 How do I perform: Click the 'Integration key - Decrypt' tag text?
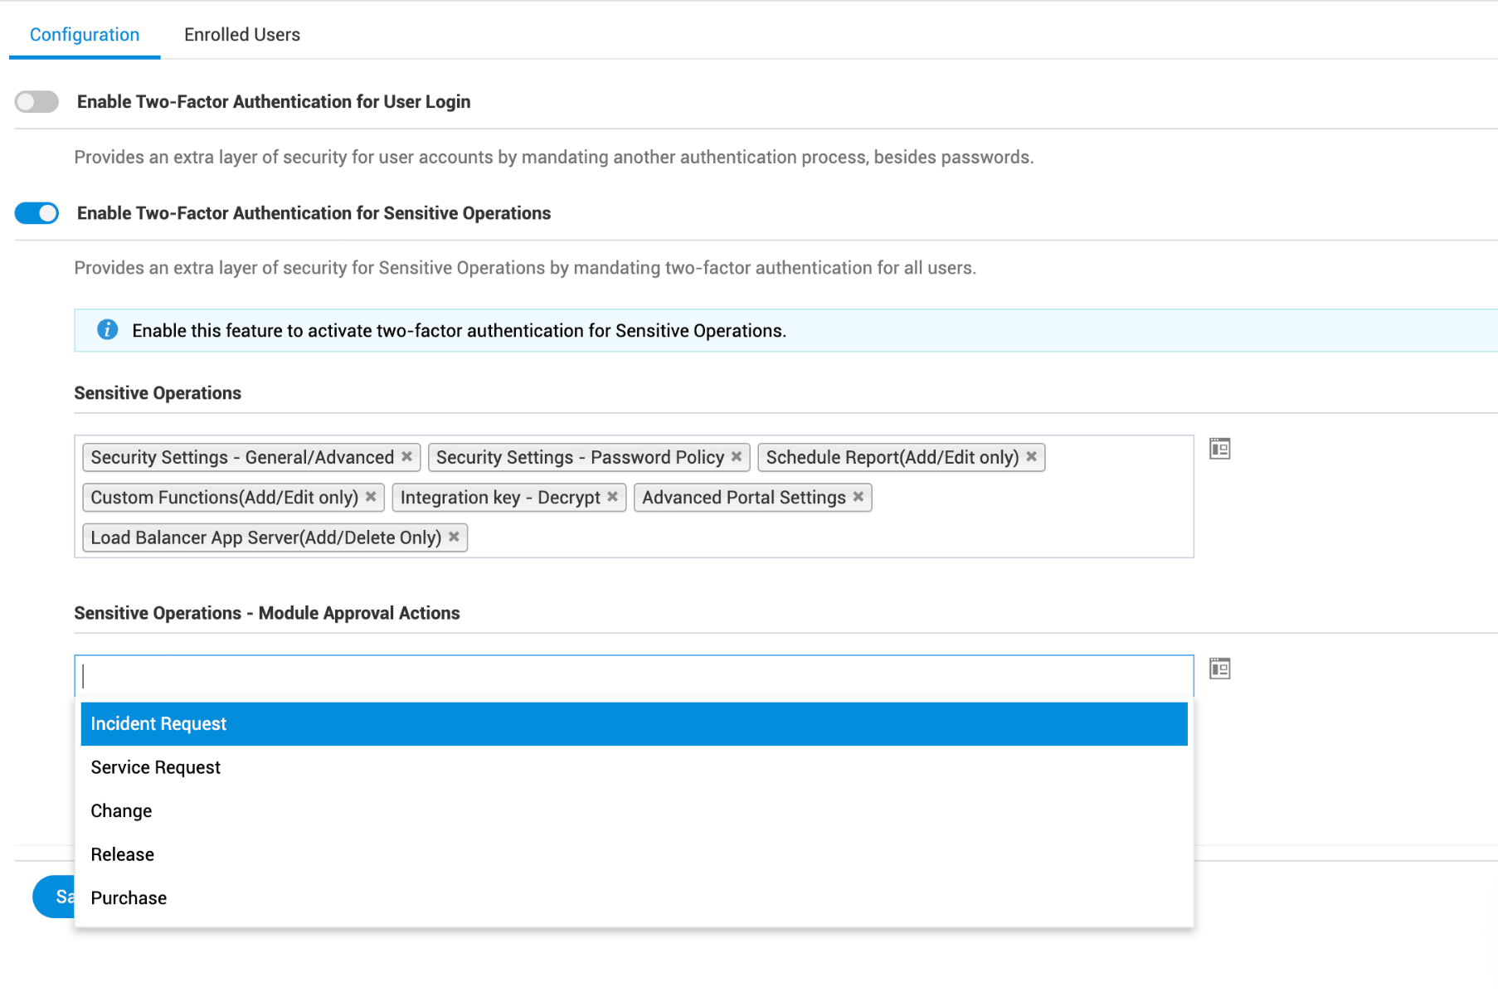[500, 498]
